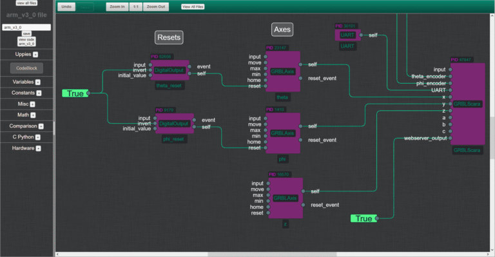
Task: Click the True constant feeding the resets
Action: (x=75, y=93)
